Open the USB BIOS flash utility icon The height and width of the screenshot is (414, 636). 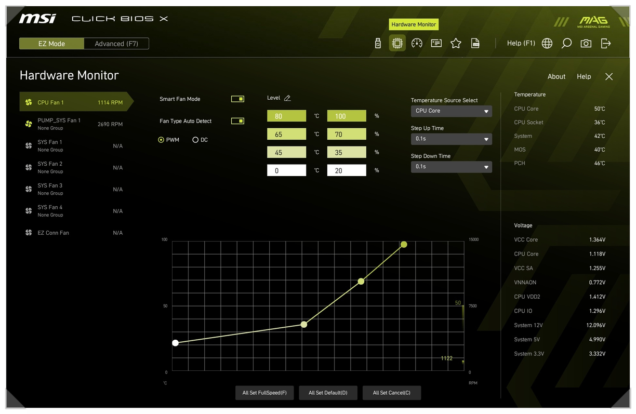378,44
